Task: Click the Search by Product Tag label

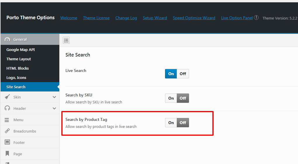Action: point(86,119)
